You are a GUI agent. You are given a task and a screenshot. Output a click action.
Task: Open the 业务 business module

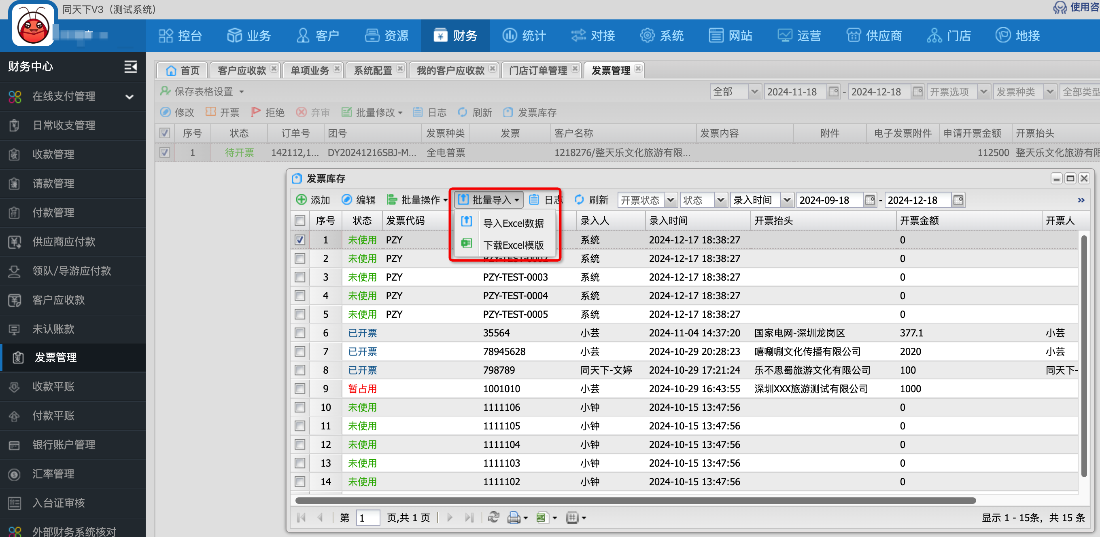coord(249,36)
